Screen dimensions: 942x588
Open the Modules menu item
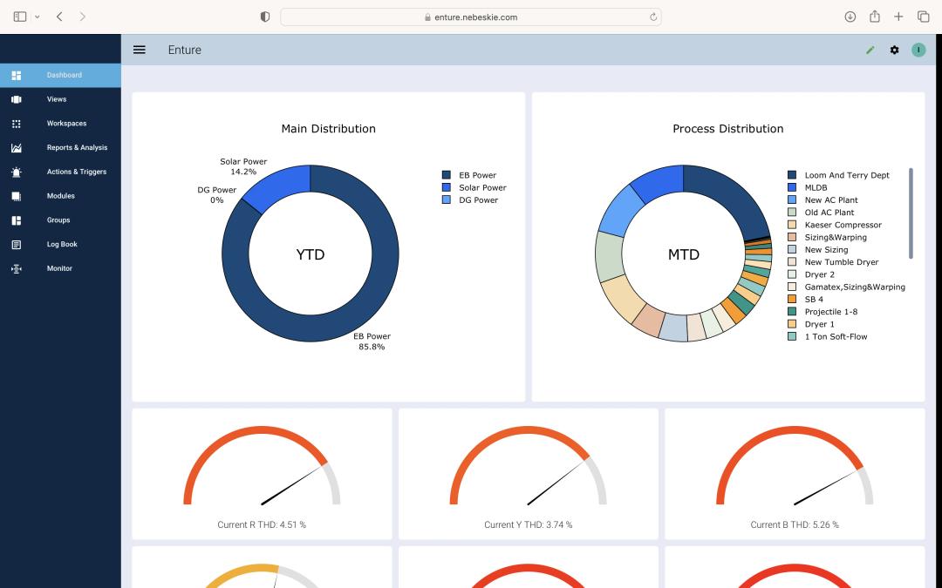[60, 196]
